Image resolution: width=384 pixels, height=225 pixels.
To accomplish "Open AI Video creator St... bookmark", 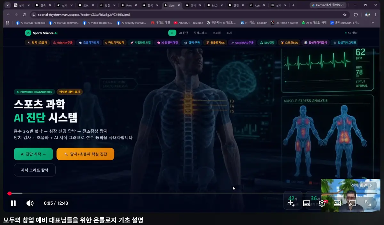I will tap(98, 23).
